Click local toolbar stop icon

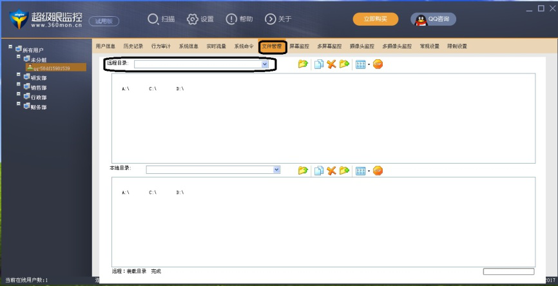click(x=378, y=171)
